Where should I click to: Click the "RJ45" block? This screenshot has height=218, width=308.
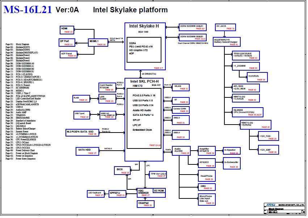click(x=81, y=98)
